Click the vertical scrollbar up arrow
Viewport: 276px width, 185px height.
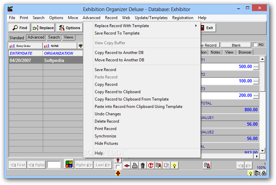262,59
